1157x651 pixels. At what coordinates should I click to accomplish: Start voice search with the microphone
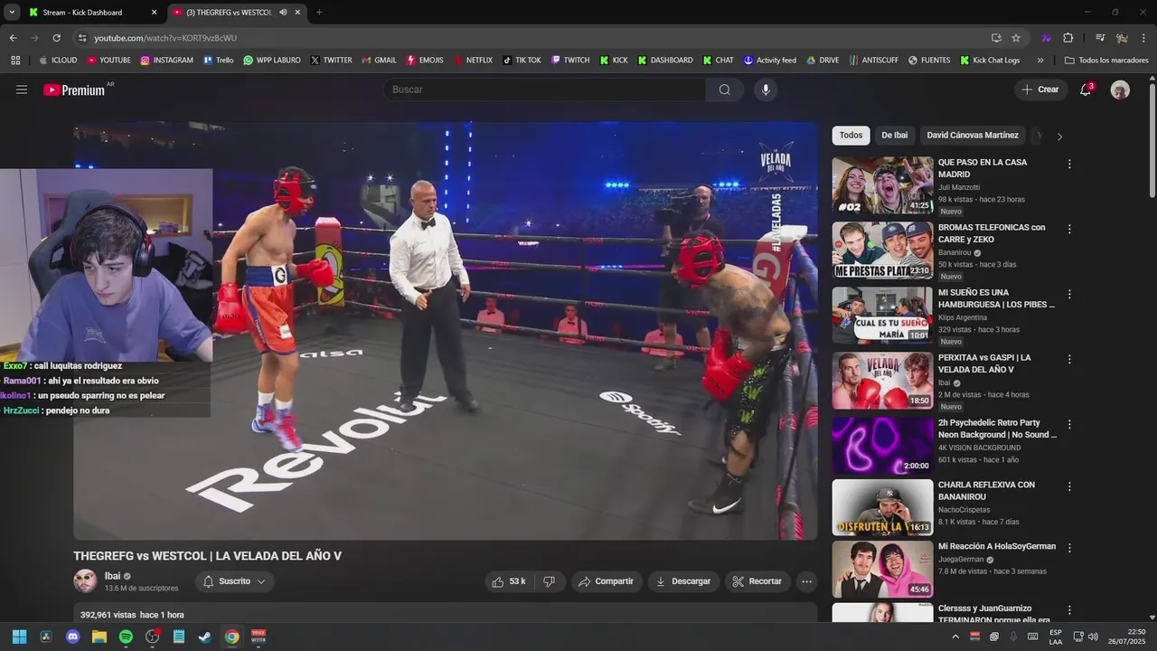(x=766, y=90)
